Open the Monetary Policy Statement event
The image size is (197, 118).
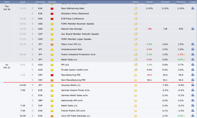click(75, 14)
